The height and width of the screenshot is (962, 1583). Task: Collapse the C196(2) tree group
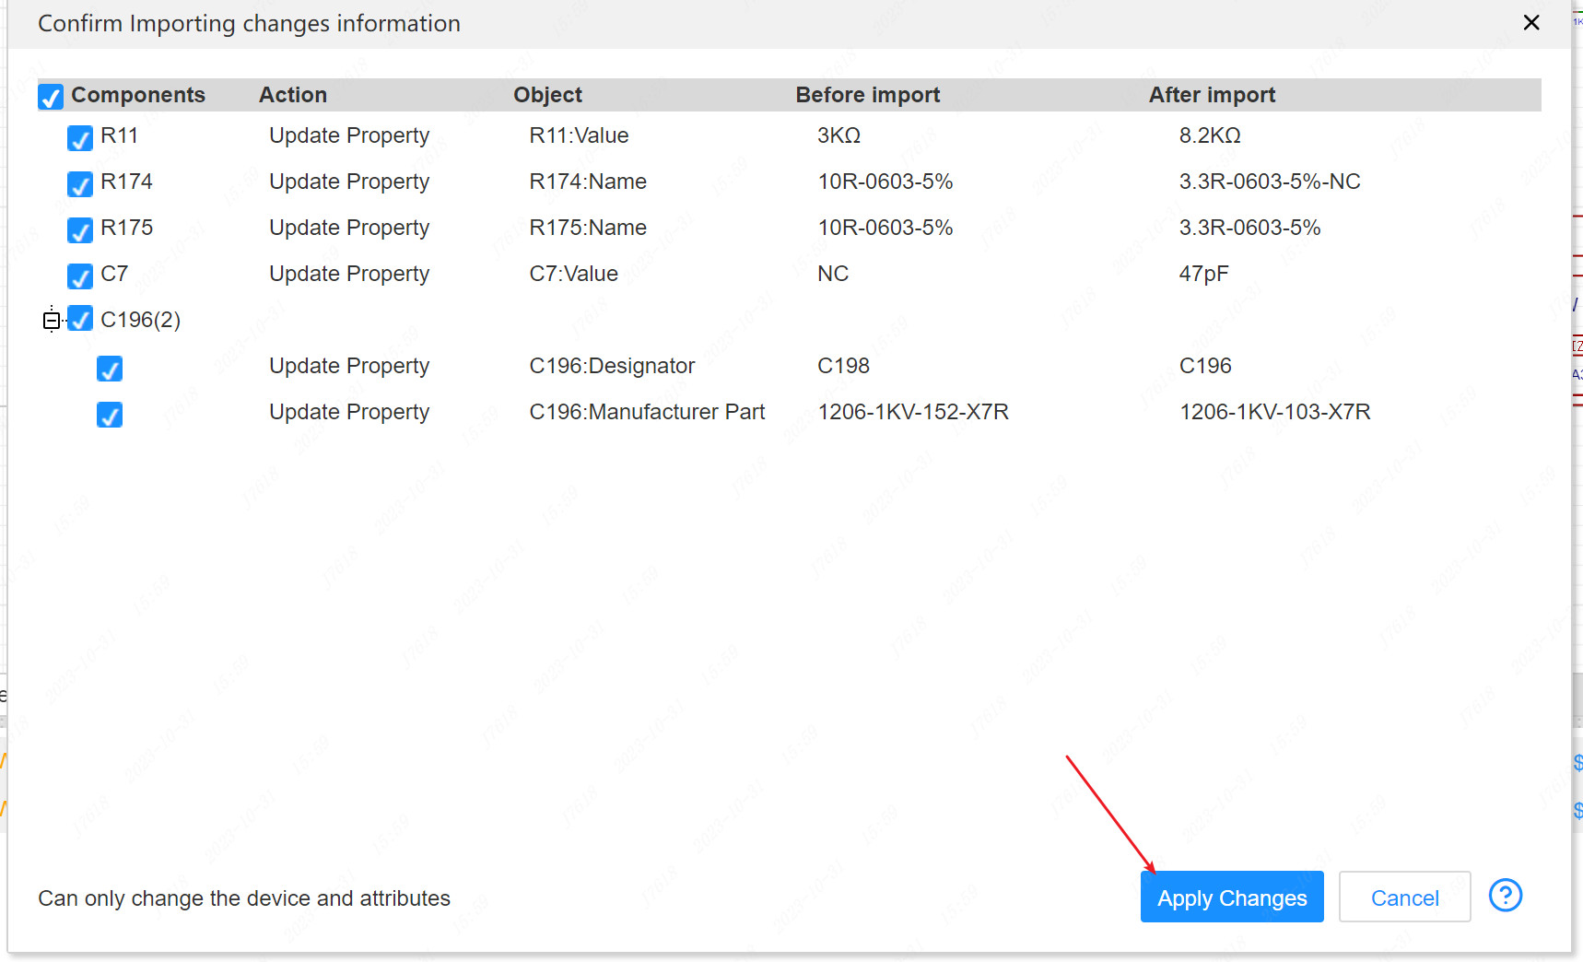[52, 321]
